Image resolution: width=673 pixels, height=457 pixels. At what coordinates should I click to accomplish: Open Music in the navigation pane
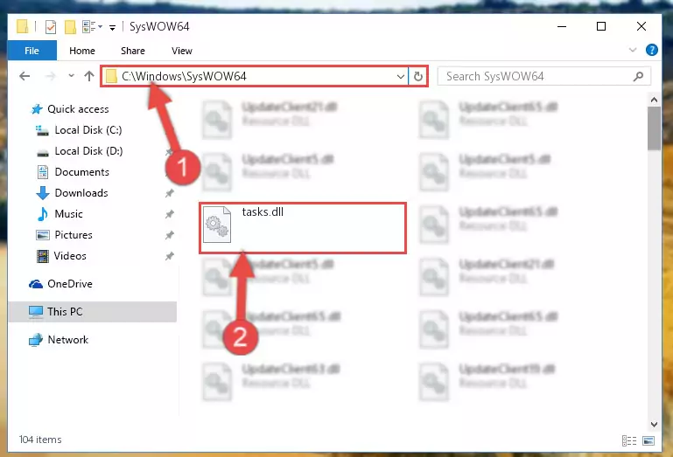point(68,214)
